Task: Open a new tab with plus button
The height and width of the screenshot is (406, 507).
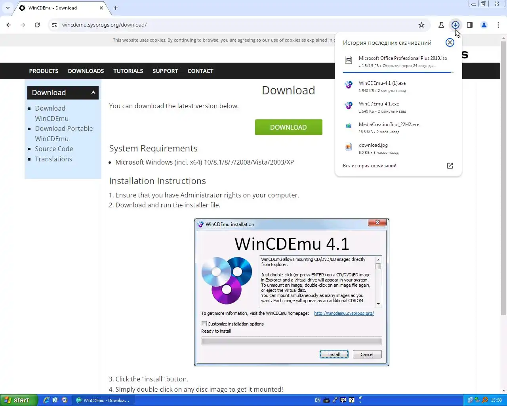Action: pyautogui.click(x=116, y=8)
